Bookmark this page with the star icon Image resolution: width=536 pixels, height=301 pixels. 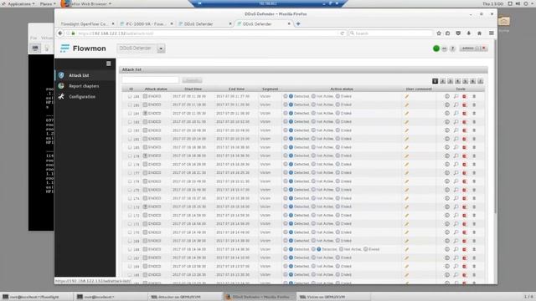click(x=439, y=33)
